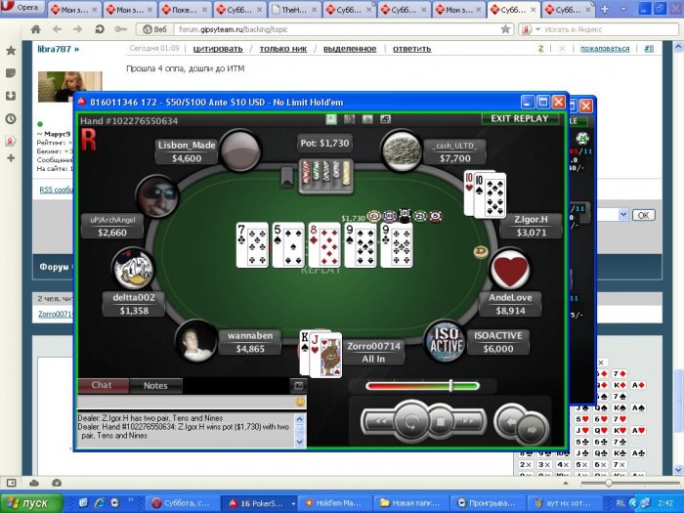Restart the hand replay
Viewport: 684px width, 513px height.
[410, 422]
